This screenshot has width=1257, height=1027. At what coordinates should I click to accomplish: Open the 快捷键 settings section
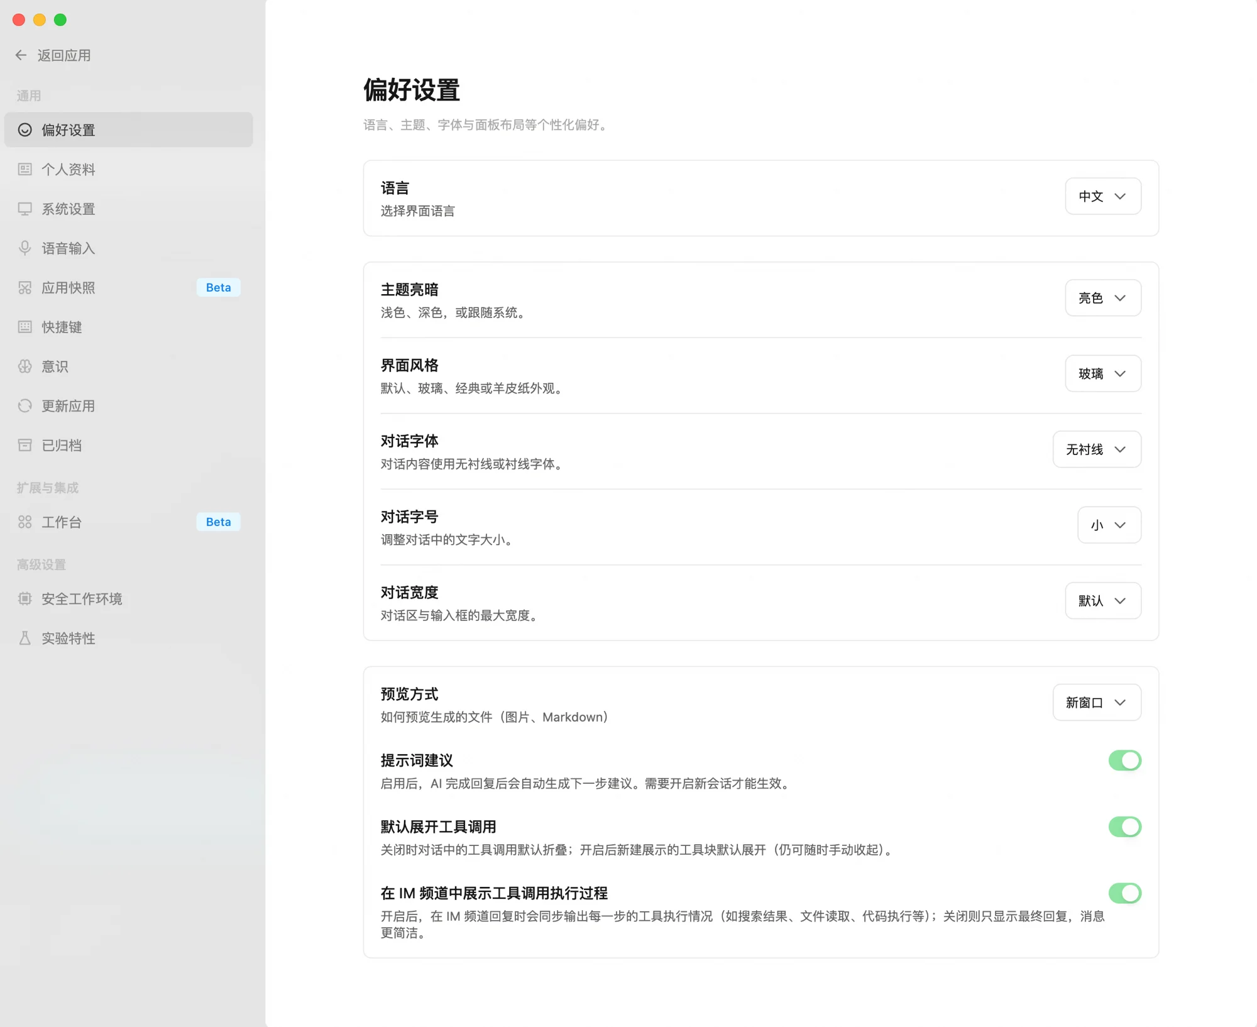pos(128,327)
